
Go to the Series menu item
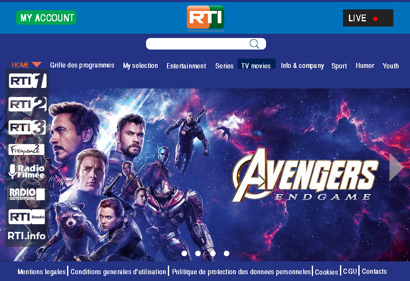[224, 66]
